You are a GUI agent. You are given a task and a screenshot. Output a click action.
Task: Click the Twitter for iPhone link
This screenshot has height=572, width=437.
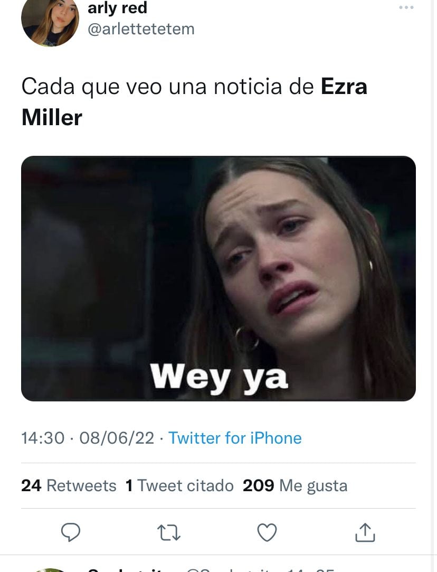[235, 438]
